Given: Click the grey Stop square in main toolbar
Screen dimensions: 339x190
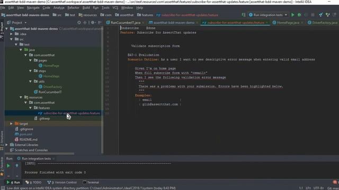Looking at the screenshot, I should point(313,15).
